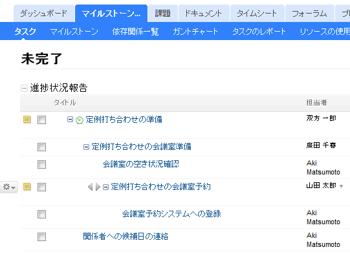Open task link 定例打ち合わせの準備
The width and height of the screenshot is (350, 254).
point(124,120)
